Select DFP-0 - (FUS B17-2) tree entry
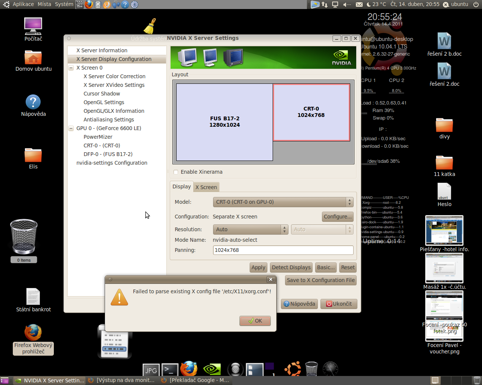482x385 pixels. click(x=108, y=154)
